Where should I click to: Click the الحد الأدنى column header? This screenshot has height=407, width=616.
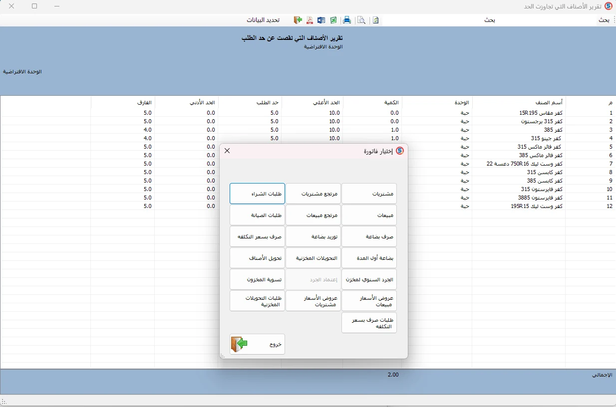pos(187,102)
